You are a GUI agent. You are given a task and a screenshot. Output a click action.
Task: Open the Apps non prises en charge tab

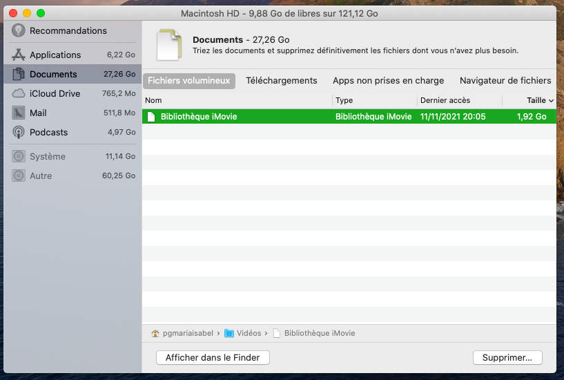coord(388,81)
